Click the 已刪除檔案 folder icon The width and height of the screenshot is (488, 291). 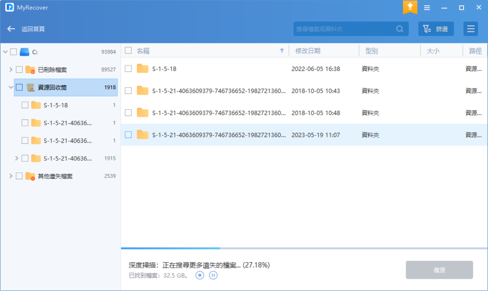(x=30, y=69)
